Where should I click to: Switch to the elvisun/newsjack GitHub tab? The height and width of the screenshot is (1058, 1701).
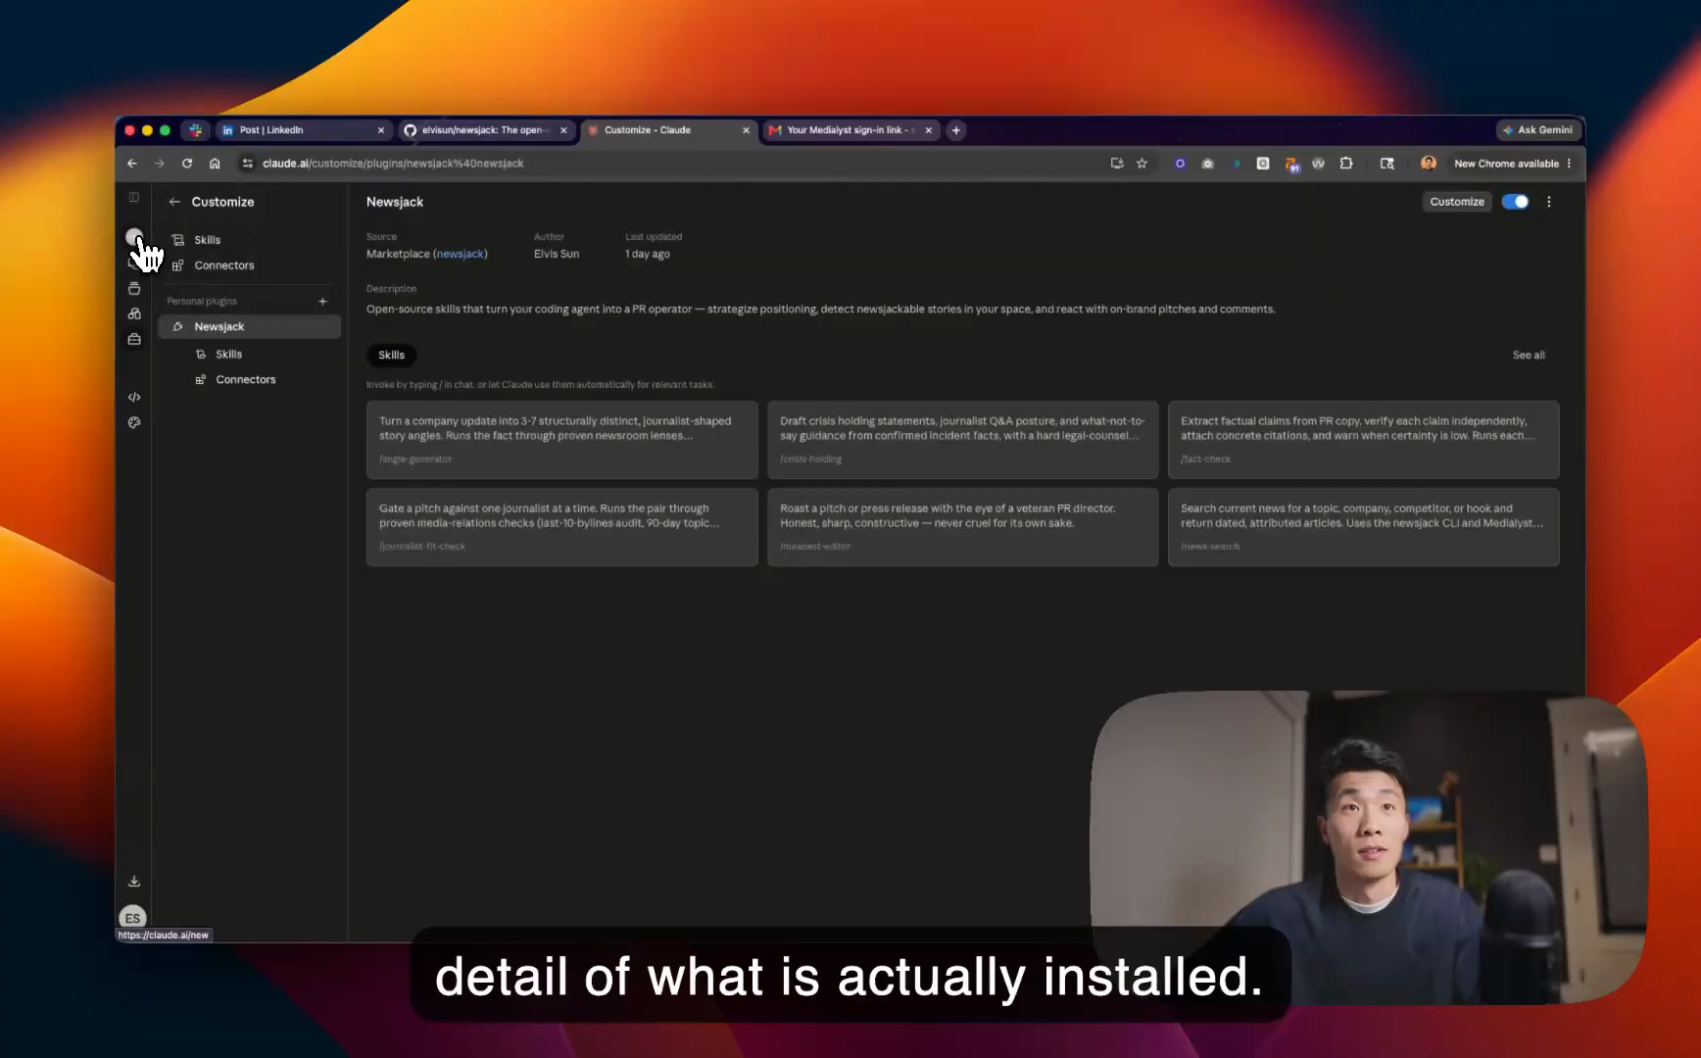tap(485, 130)
